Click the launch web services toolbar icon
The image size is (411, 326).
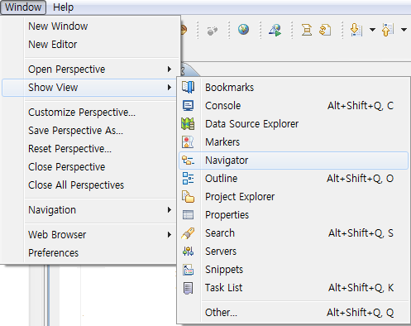pos(275,30)
